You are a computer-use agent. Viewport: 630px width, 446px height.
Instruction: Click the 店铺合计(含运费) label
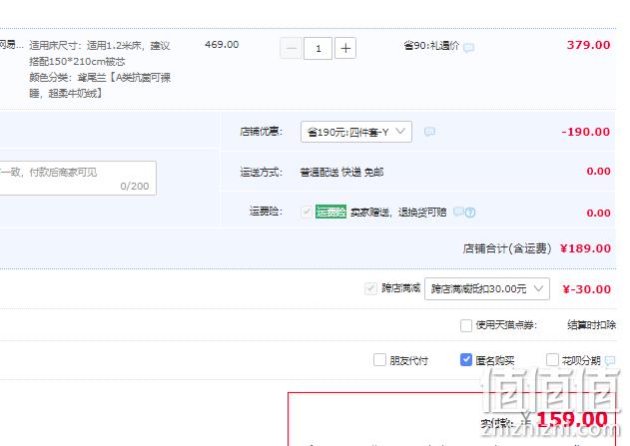507,248
